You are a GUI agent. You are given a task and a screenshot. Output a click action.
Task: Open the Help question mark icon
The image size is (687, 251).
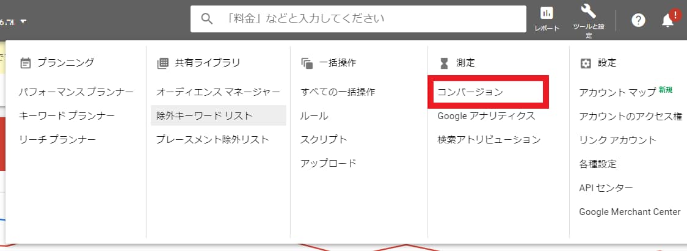click(x=638, y=20)
